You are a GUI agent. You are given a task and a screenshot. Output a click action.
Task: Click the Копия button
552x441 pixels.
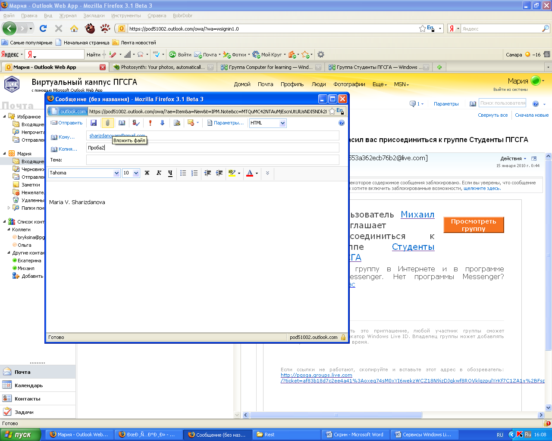(64, 149)
